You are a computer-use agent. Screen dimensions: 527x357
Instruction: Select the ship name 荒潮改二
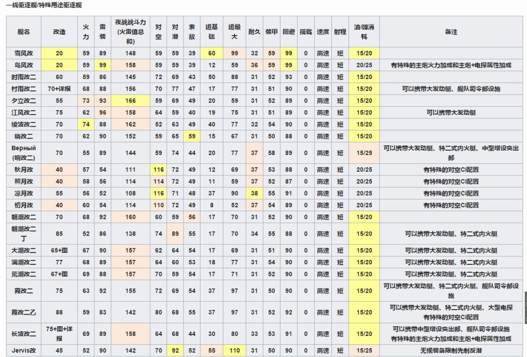click(x=23, y=275)
